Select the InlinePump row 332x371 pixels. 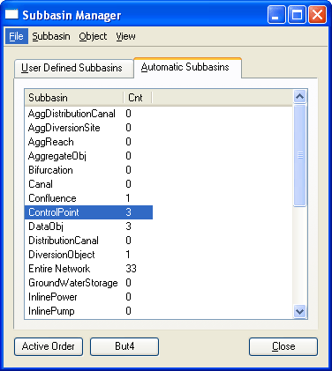coord(88,311)
